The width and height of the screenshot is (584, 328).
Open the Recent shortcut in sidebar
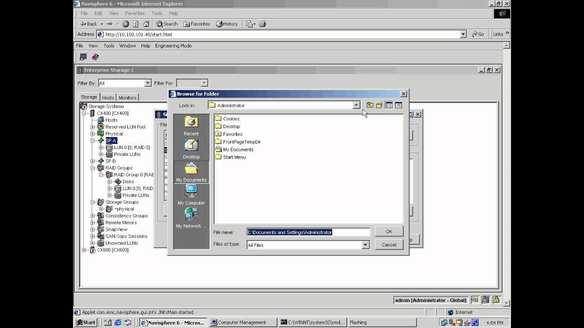pos(191,126)
